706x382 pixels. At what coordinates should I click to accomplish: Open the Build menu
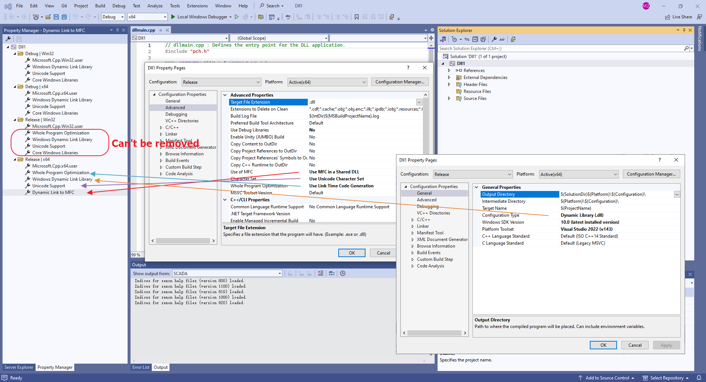tap(100, 6)
